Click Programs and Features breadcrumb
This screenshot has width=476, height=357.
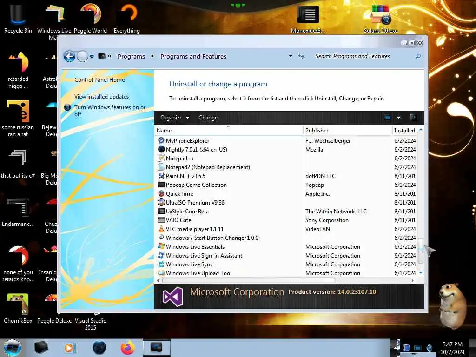(193, 56)
